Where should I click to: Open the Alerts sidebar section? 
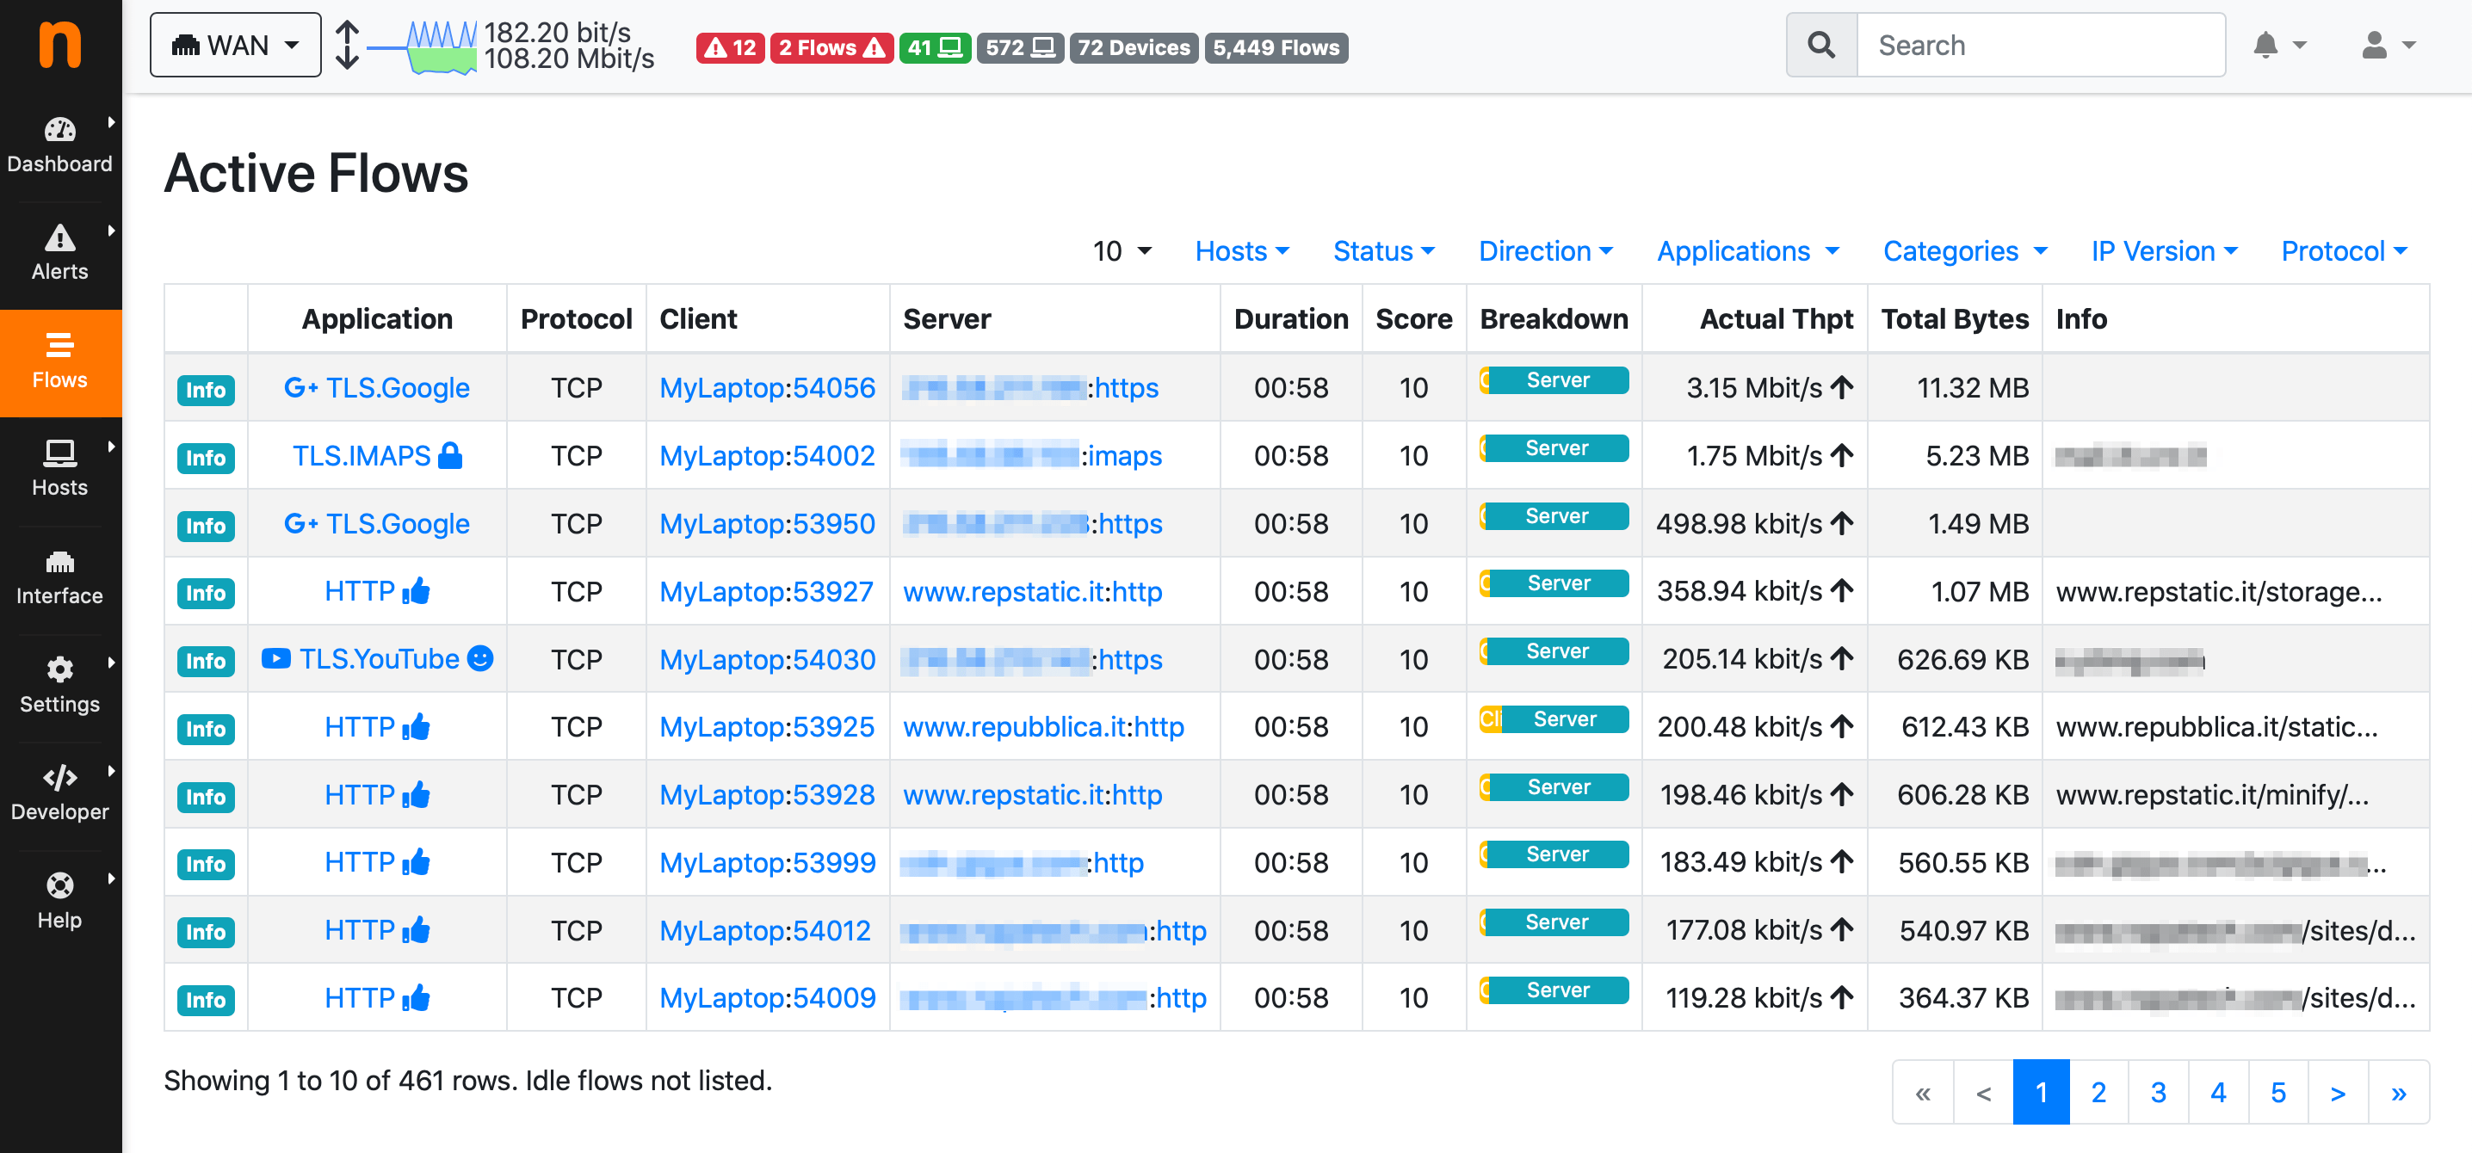[x=59, y=252]
